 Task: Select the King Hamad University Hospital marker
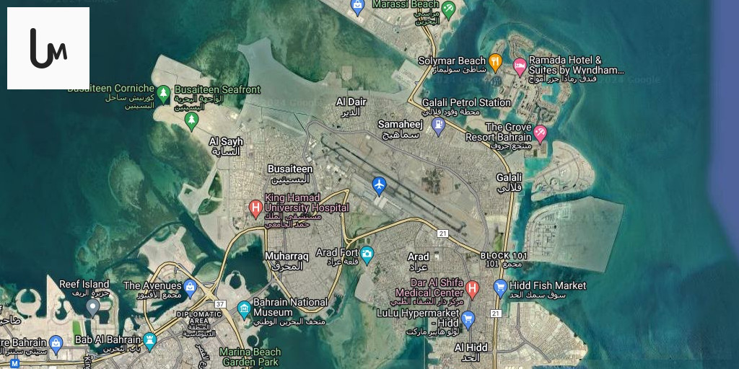click(255, 208)
